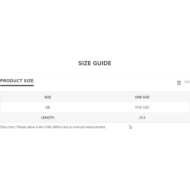Click the manual measurement note text
The image size is (190, 190).
53,127
